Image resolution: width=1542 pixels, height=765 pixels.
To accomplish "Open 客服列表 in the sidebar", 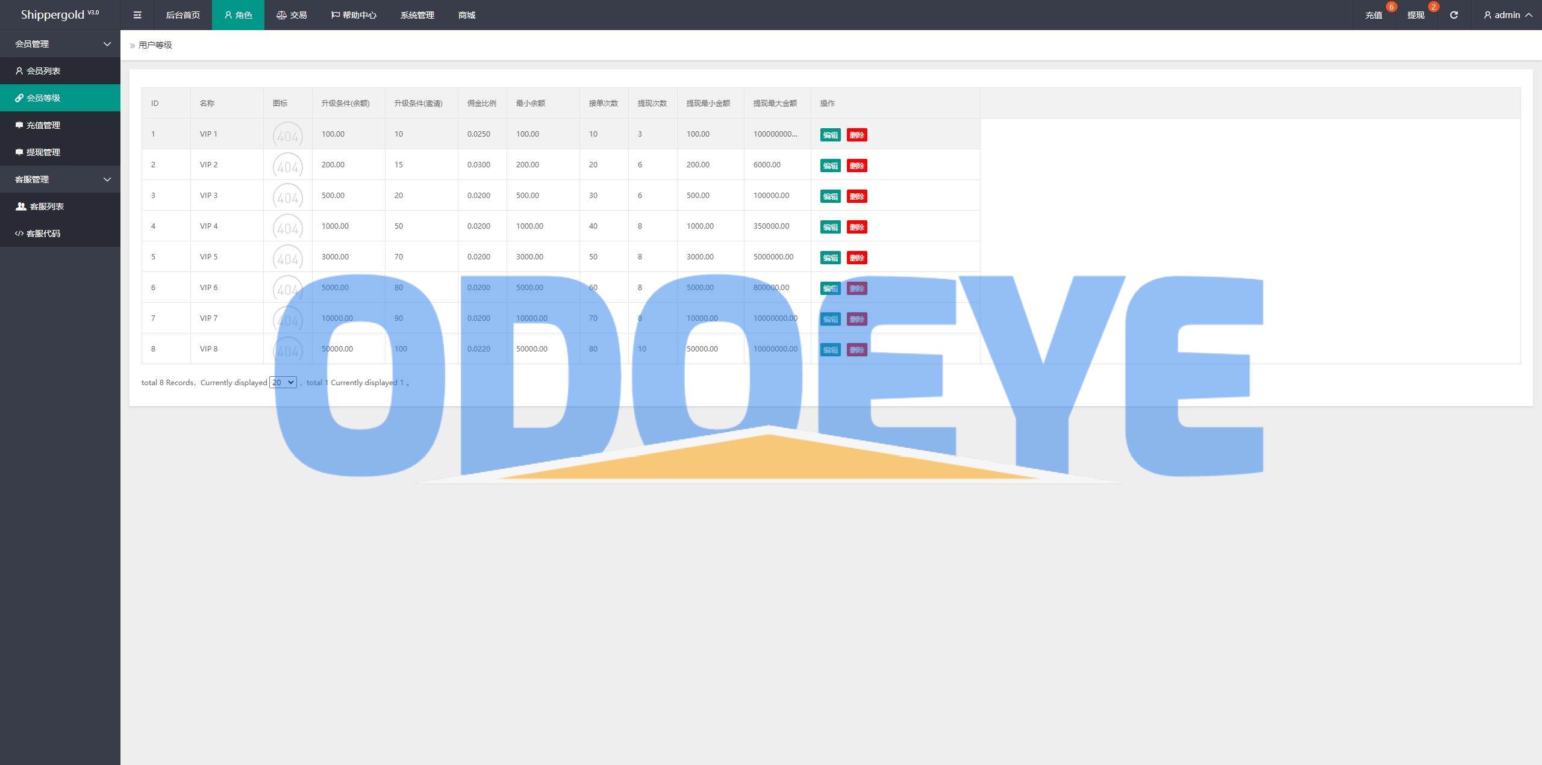I will pos(60,206).
